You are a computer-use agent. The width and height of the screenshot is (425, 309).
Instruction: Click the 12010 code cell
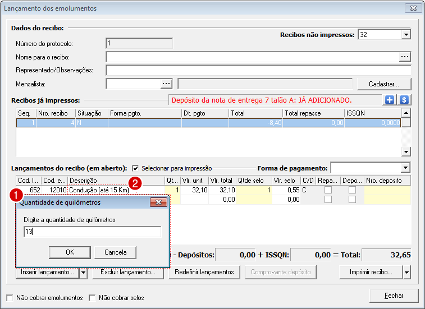click(x=54, y=190)
